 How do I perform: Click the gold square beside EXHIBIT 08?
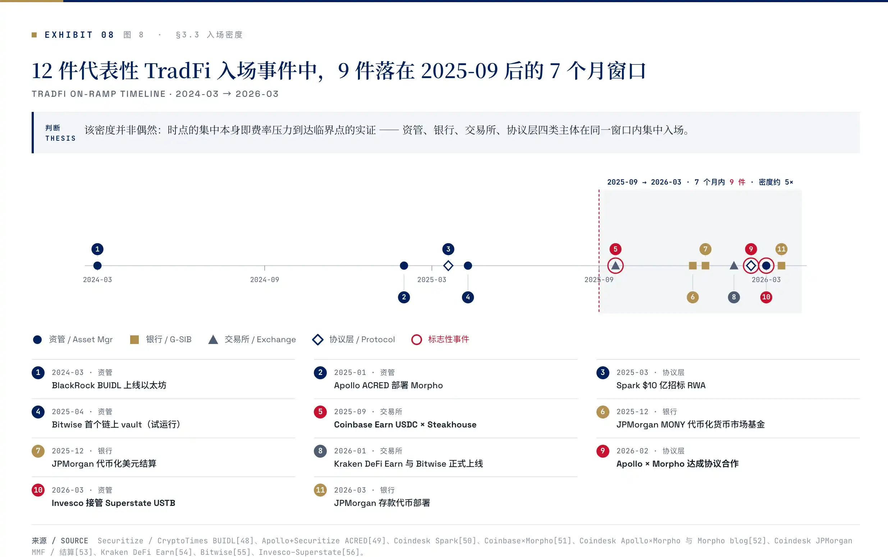(34, 35)
